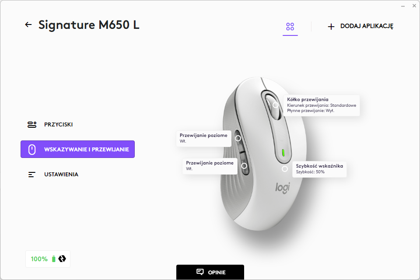Click the back arrow next to Signature M650 L

coord(28,24)
